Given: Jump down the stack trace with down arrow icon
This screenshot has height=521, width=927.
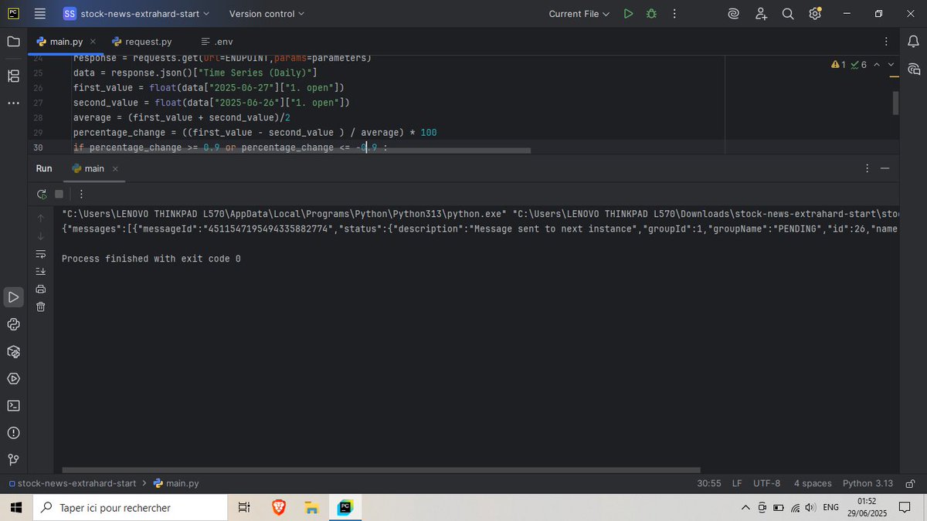Looking at the screenshot, I should (41, 235).
